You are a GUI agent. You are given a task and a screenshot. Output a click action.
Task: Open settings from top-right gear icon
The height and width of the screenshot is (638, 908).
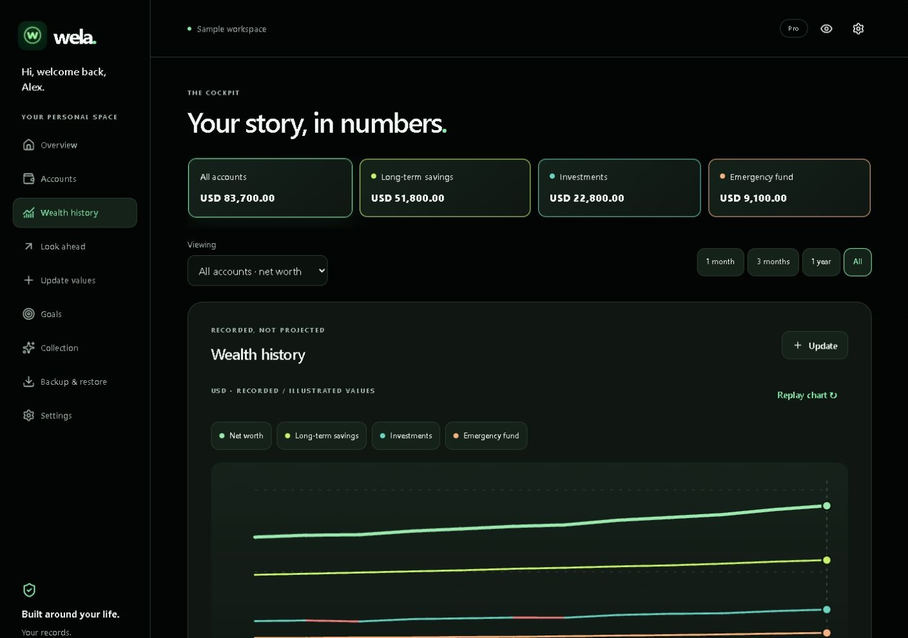coord(858,28)
